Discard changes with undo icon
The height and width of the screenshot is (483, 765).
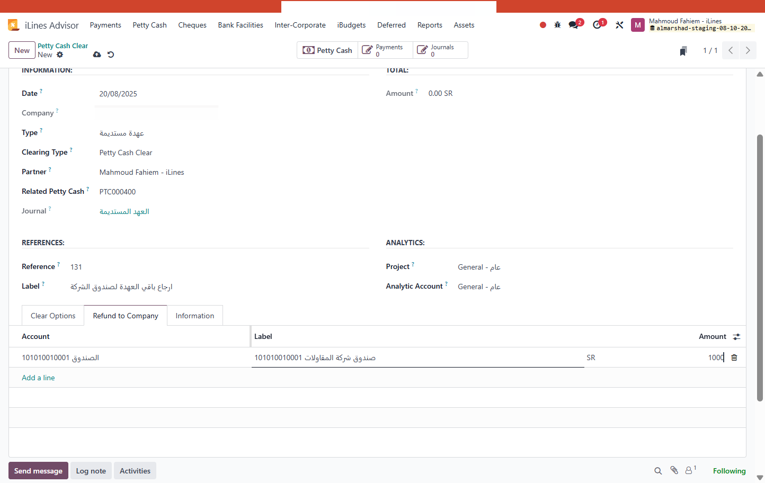click(x=111, y=55)
